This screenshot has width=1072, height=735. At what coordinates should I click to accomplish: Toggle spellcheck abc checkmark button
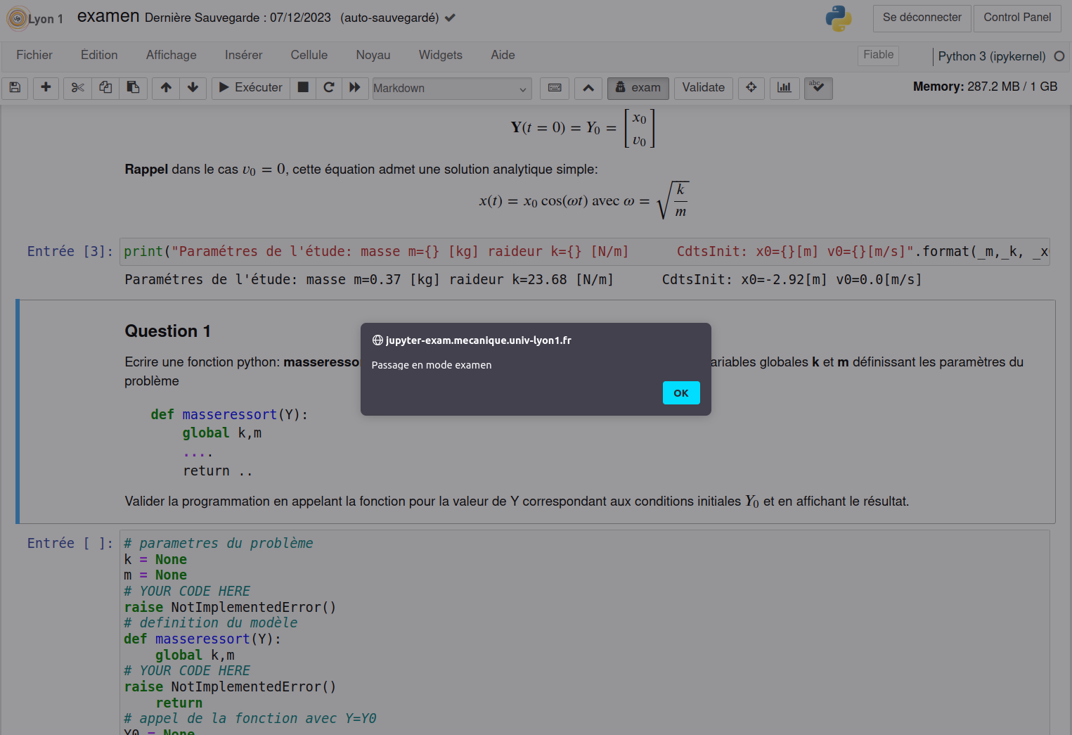tap(818, 88)
